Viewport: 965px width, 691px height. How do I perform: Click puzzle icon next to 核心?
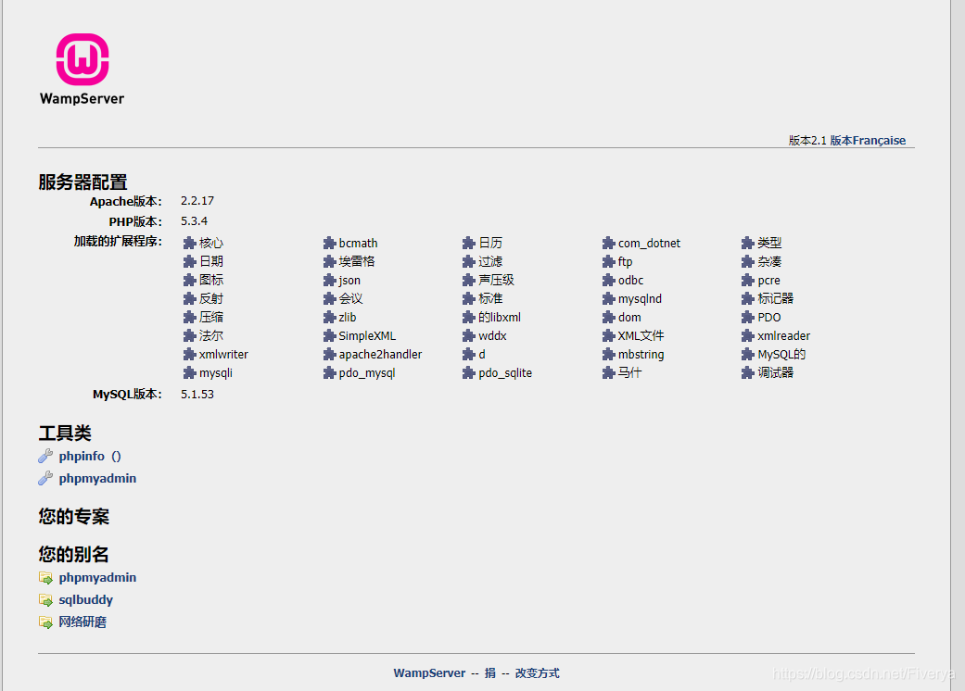coord(189,243)
